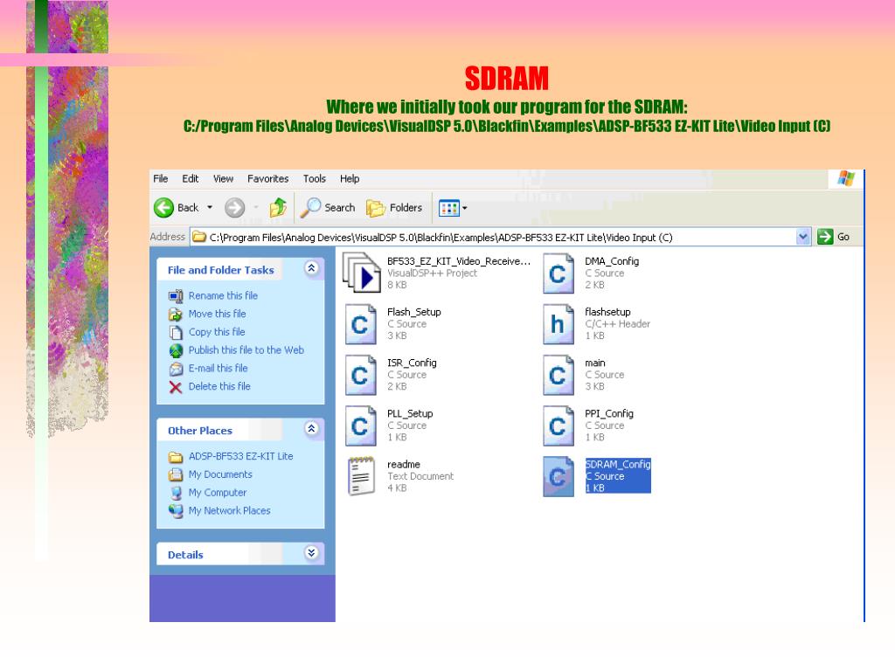895x671 pixels.
Task: Click the Rename this file icon
Action: tap(176, 296)
